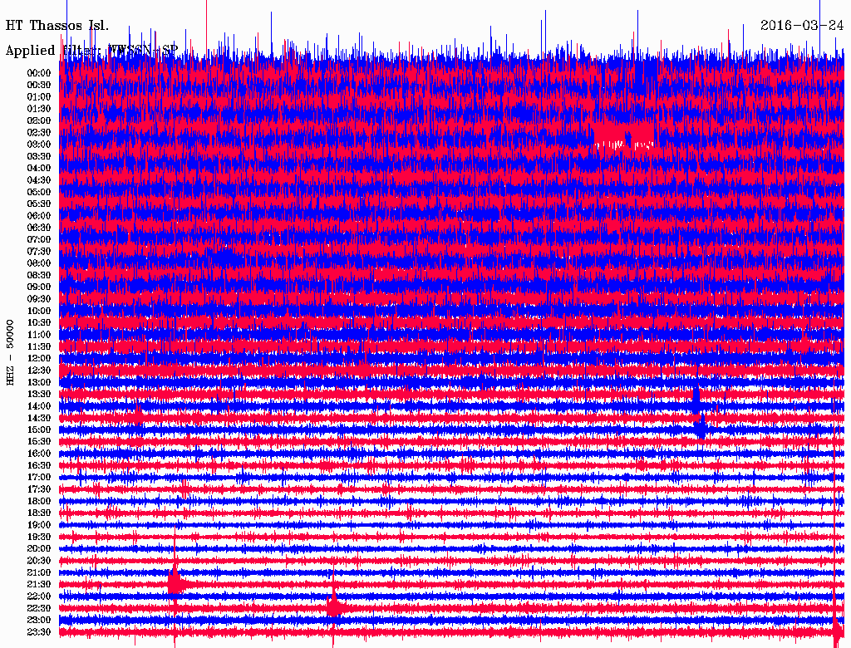Click the 'Applied filter: WWSSN-SP' label
Screen dimensions: 851x648
tap(91, 51)
